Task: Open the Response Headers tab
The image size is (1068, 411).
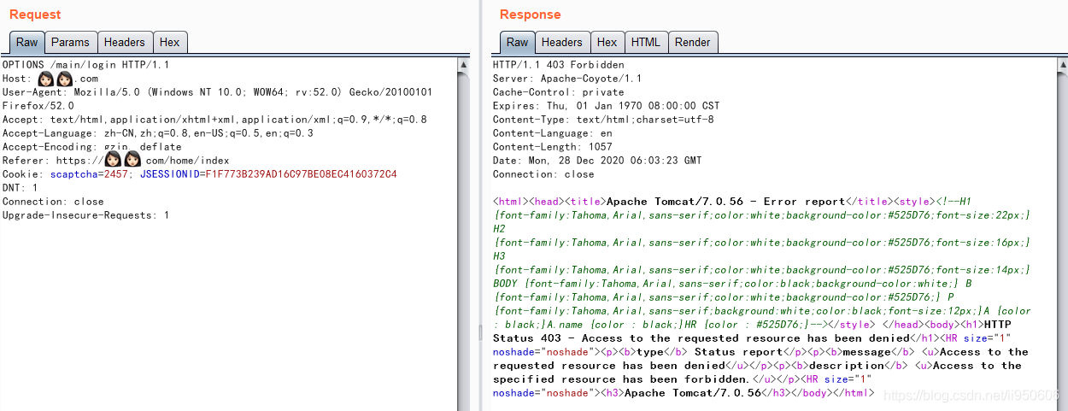Action: tap(562, 42)
